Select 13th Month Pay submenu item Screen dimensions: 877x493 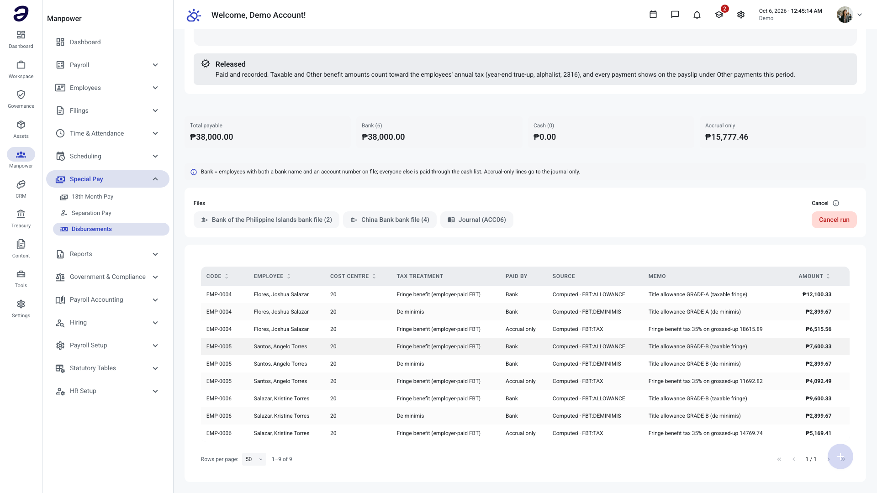click(x=111, y=197)
